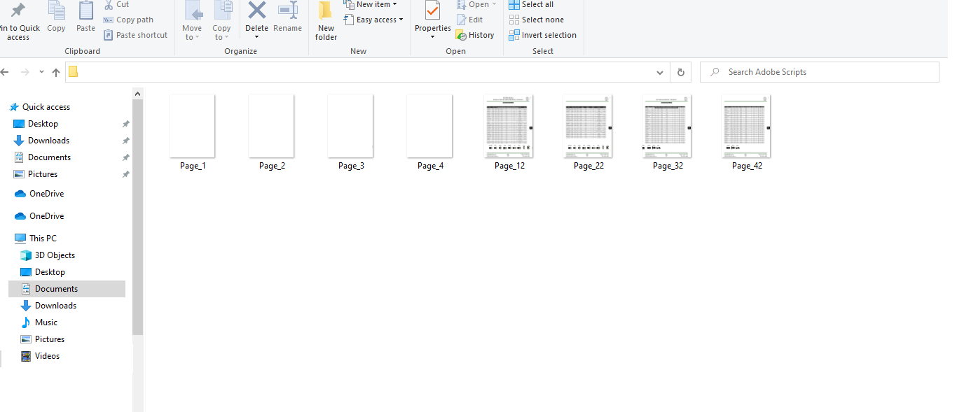Image resolution: width=957 pixels, height=412 pixels.
Task: Delete the selected file
Action: (256, 19)
